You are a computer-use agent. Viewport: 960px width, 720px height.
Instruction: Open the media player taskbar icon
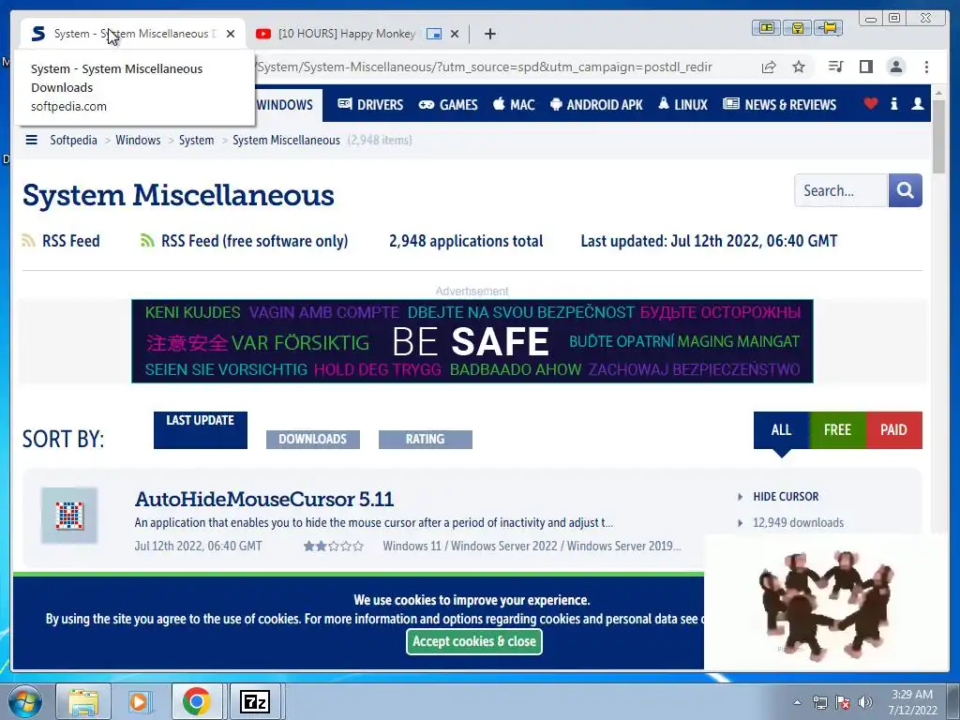tap(139, 701)
